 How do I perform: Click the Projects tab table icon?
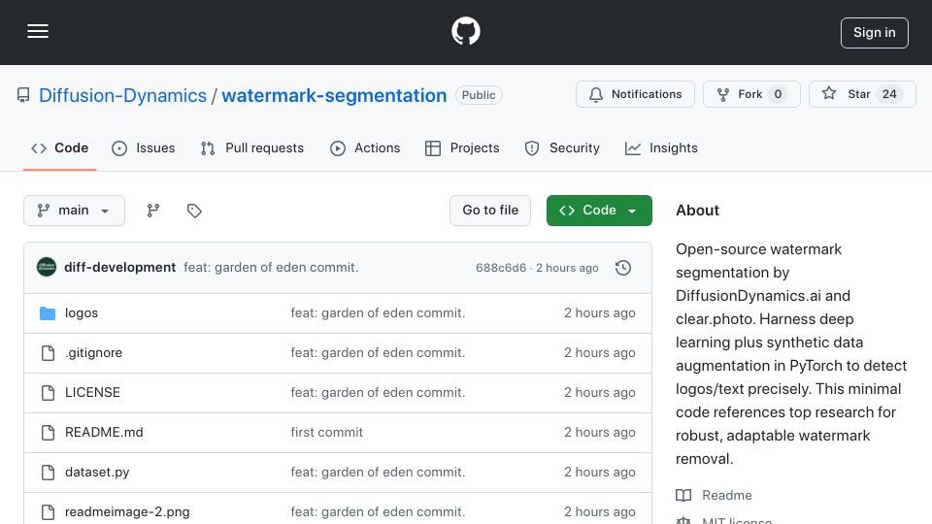tap(433, 148)
